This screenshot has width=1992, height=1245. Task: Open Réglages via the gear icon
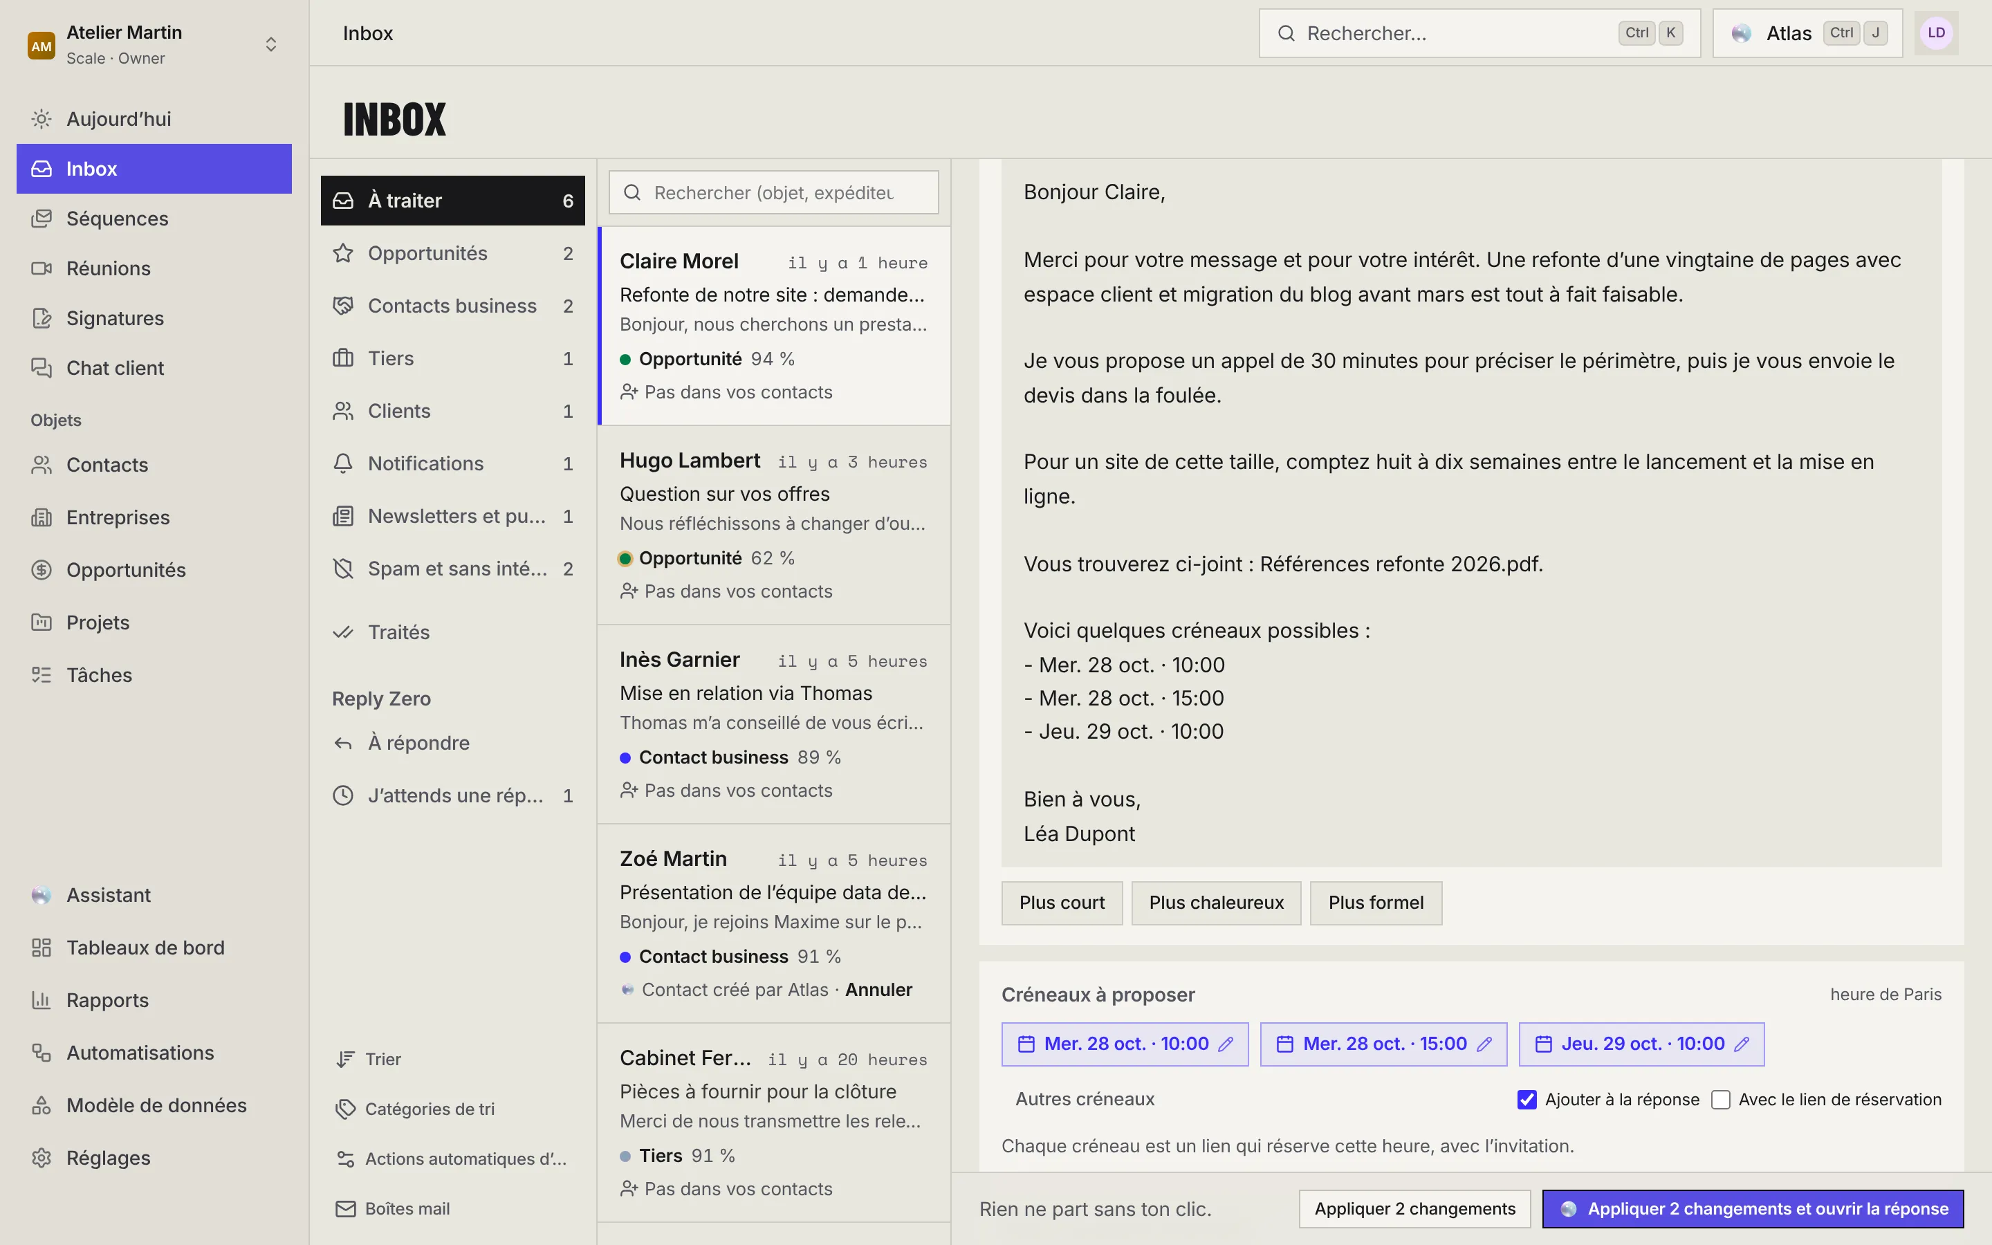pos(41,1158)
